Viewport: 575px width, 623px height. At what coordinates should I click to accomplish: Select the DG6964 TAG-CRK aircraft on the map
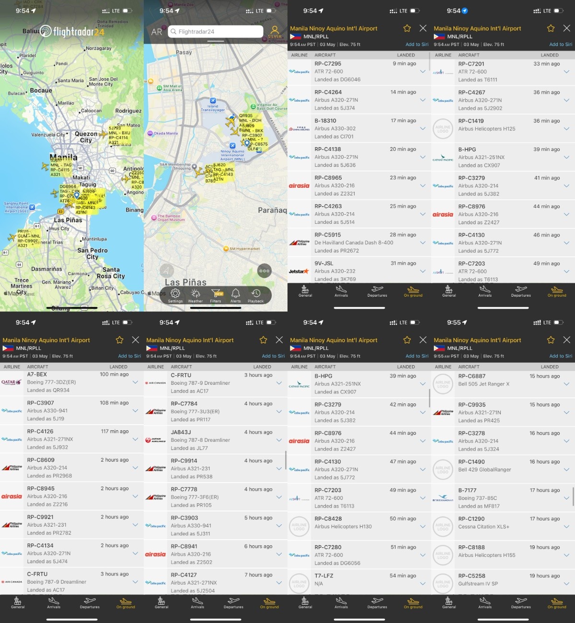(x=55, y=193)
